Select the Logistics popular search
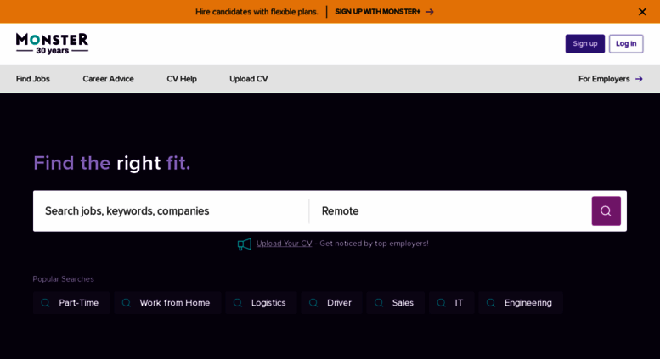 [261, 303]
